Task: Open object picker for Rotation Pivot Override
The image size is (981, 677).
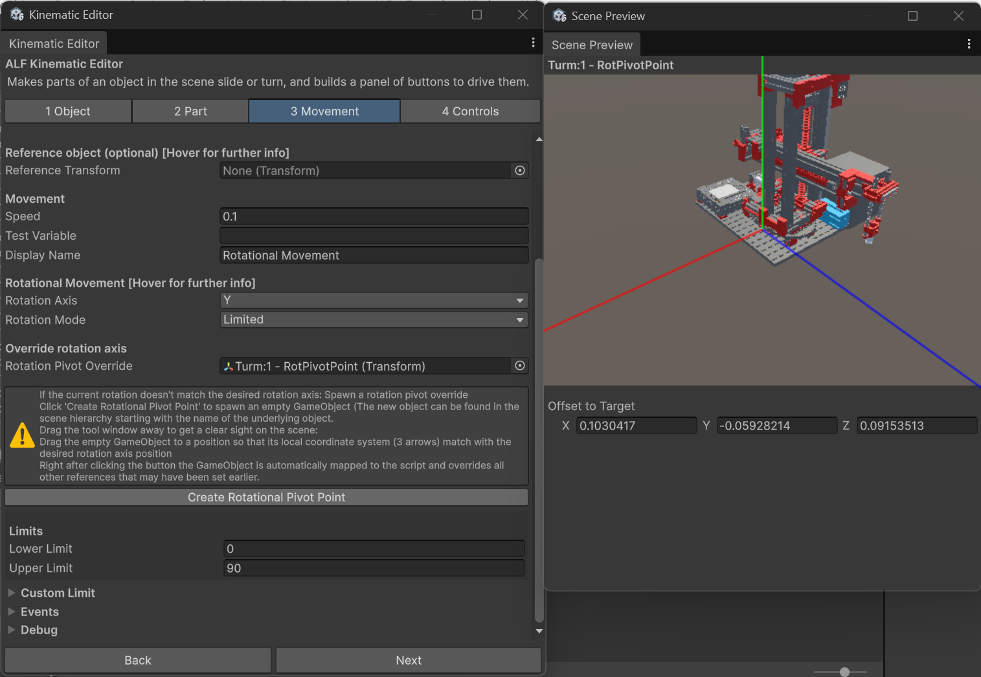Action: pyautogui.click(x=519, y=366)
